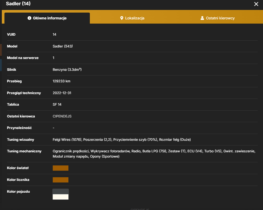Click the Tuning wizualny parts list
This screenshot has height=210, width=263.
[122, 139]
